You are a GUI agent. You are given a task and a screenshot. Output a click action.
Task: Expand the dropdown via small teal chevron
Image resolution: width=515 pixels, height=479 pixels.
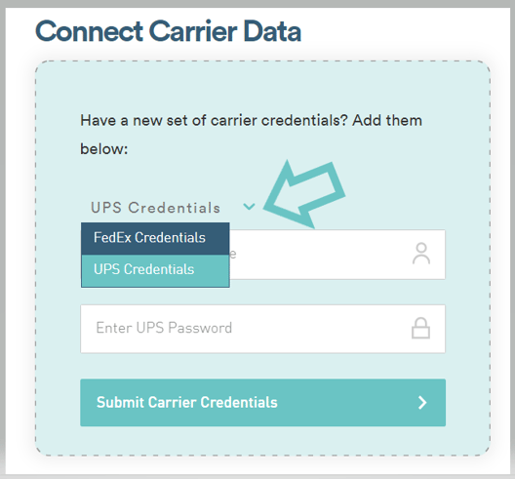tap(249, 207)
